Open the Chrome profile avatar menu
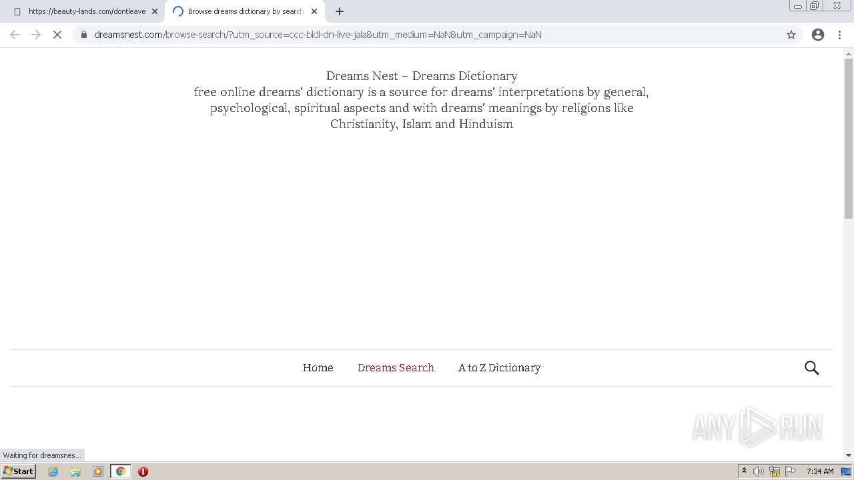Image resolution: width=854 pixels, height=480 pixels. tap(818, 35)
